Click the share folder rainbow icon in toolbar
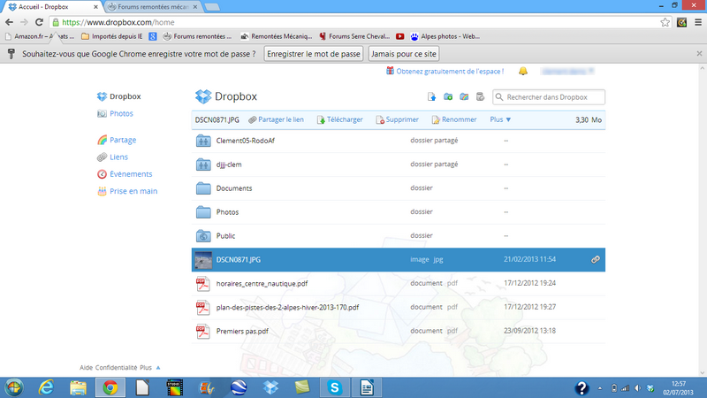The height and width of the screenshot is (398, 707). point(464,96)
